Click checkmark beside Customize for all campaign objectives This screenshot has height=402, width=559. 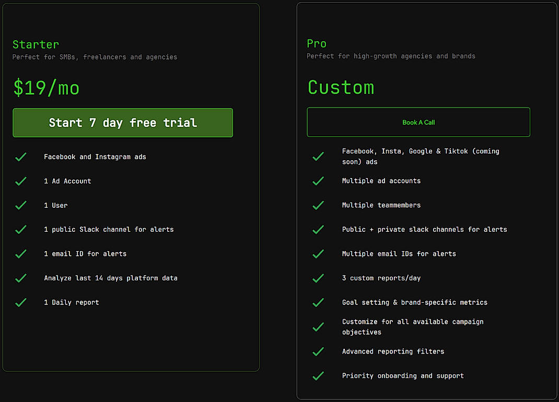coord(318,327)
